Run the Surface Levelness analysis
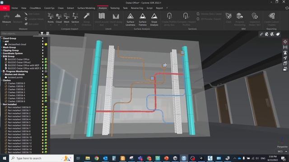The width and height of the screenshot is (289, 162). coord(131,19)
